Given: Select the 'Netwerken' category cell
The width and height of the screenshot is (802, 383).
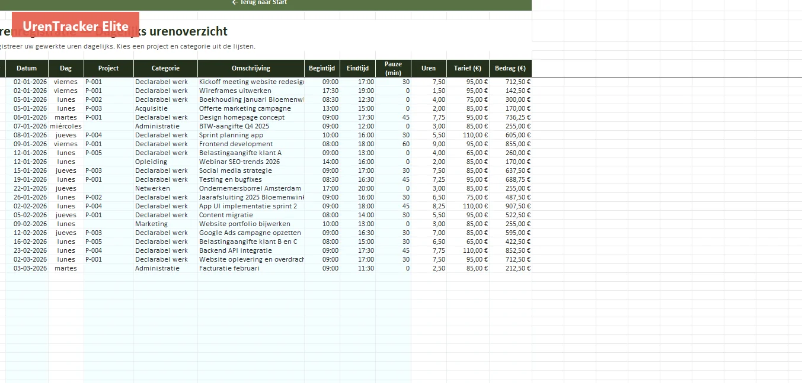Looking at the screenshot, I should (165, 188).
